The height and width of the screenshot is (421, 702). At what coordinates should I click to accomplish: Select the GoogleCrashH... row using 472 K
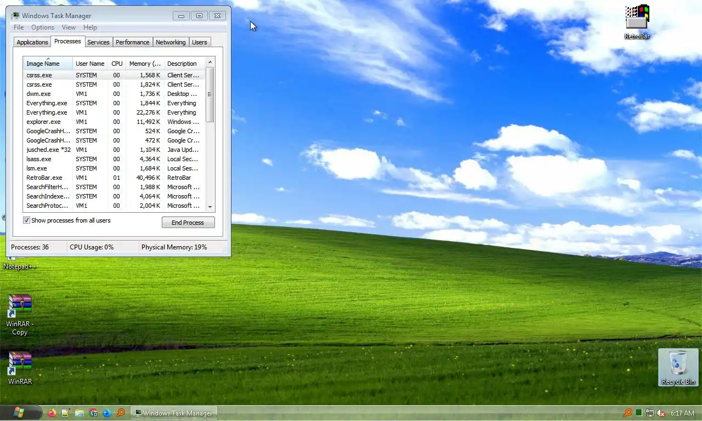[x=114, y=140]
